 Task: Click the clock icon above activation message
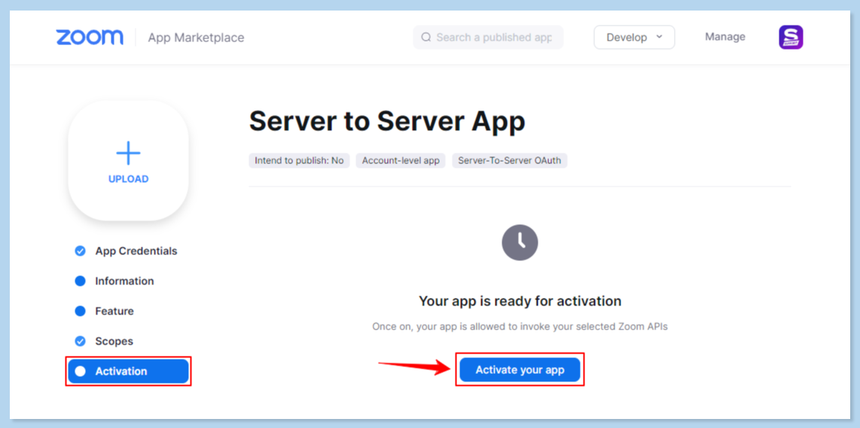coord(520,242)
